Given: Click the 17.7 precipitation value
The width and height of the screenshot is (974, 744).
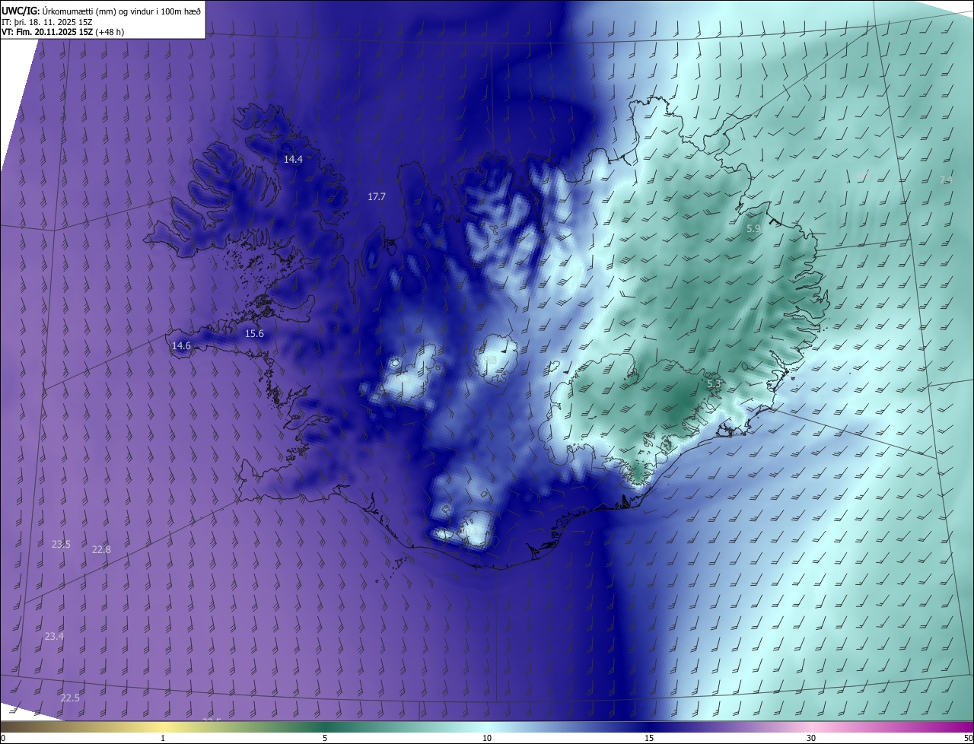Looking at the screenshot, I should click(377, 197).
